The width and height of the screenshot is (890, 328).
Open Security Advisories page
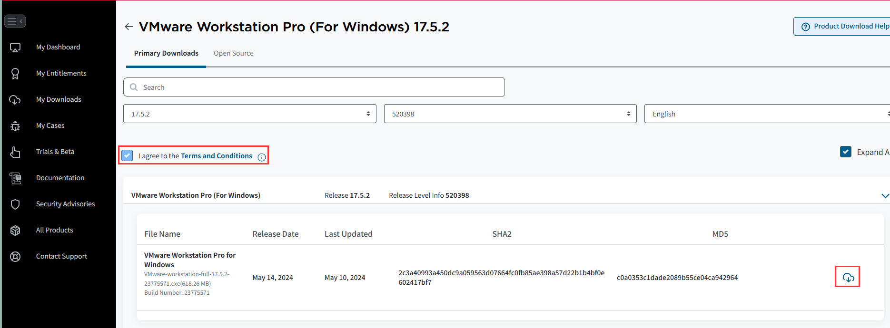(x=66, y=204)
